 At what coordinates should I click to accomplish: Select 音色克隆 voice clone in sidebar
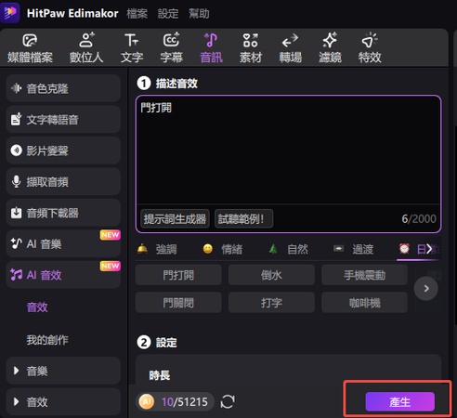(x=63, y=88)
